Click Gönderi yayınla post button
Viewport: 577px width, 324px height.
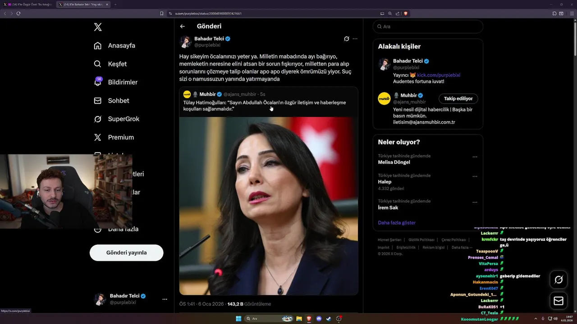(x=126, y=252)
